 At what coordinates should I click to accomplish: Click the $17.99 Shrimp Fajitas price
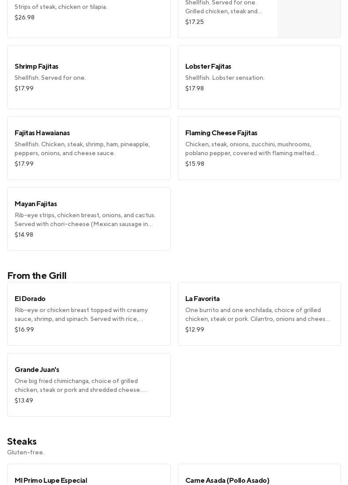(x=24, y=89)
